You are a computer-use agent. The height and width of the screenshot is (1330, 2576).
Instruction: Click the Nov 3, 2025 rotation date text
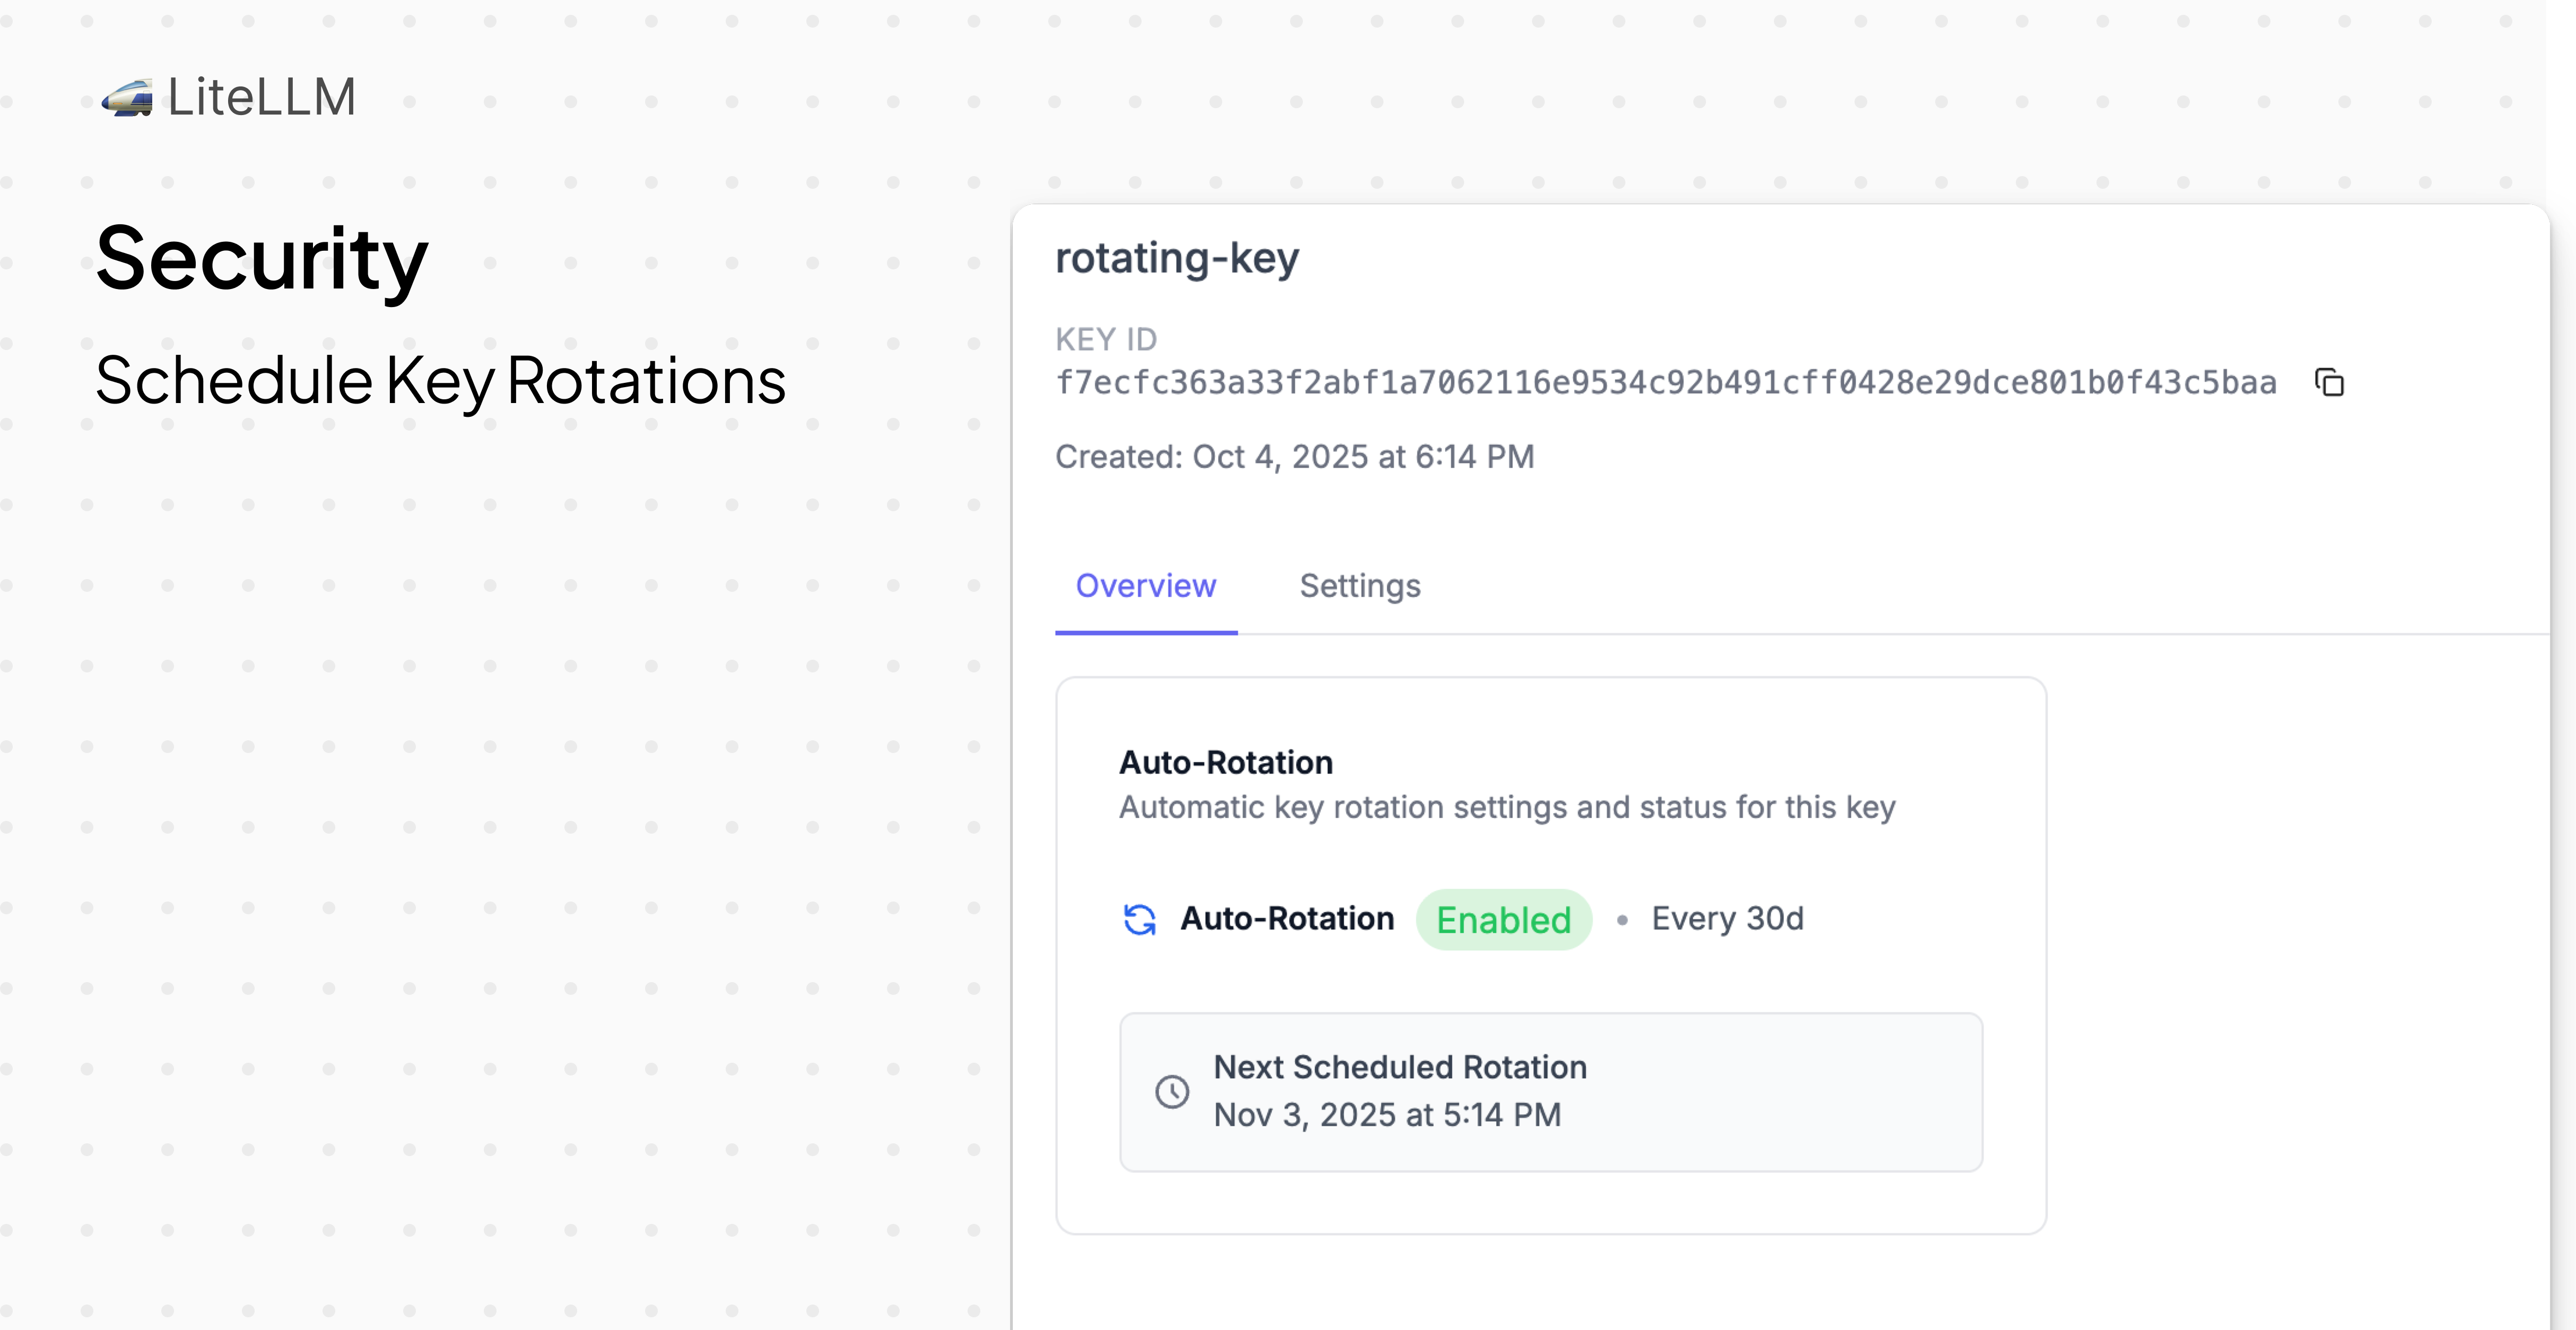pos(1387,1115)
